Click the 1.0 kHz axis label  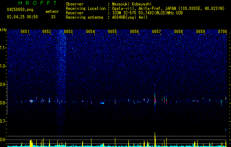3,66
